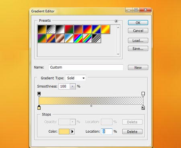The height and width of the screenshot is (148, 181).
Task: Select the black to orange gradient preset
Action: click(42, 29)
